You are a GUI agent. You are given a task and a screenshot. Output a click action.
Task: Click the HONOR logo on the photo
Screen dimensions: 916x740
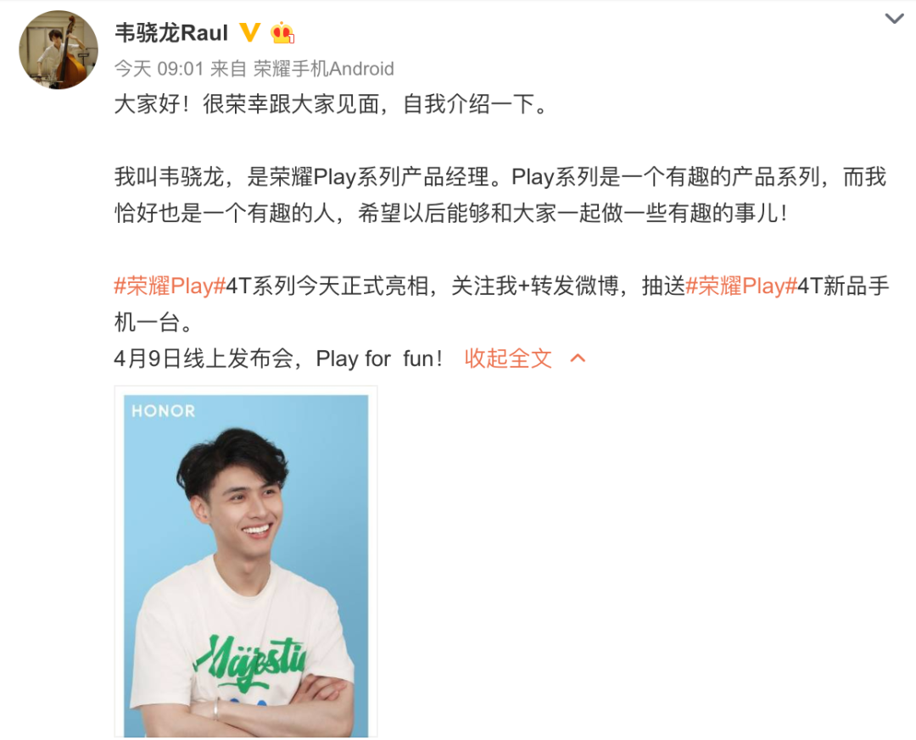[163, 411]
